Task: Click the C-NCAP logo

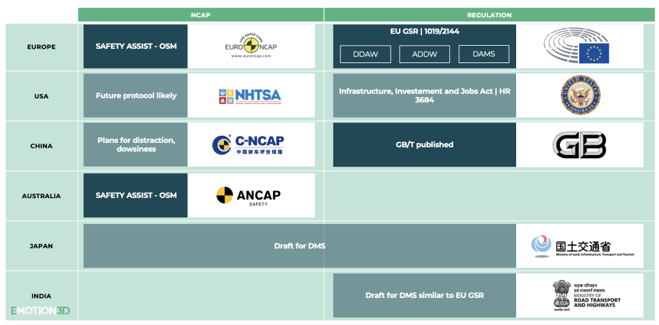Action: point(248,145)
